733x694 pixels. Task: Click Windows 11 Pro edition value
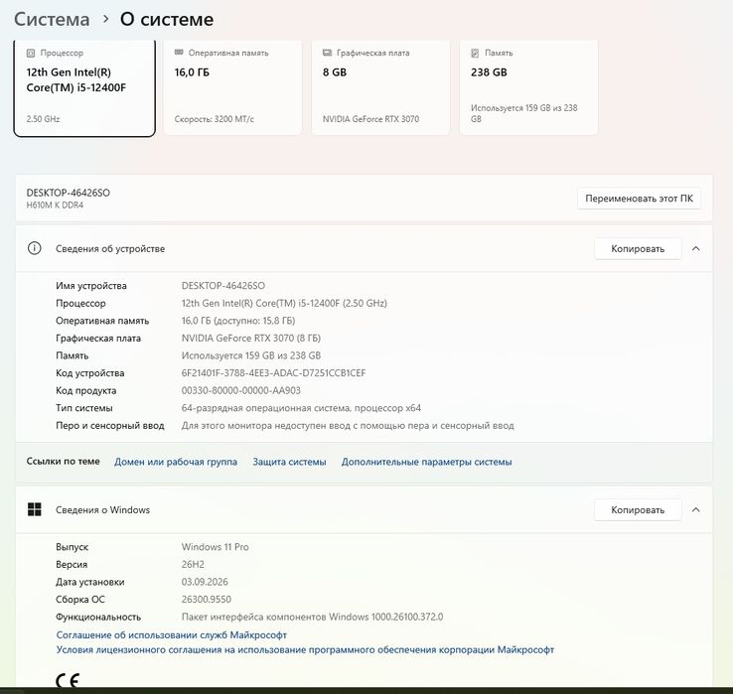click(216, 547)
